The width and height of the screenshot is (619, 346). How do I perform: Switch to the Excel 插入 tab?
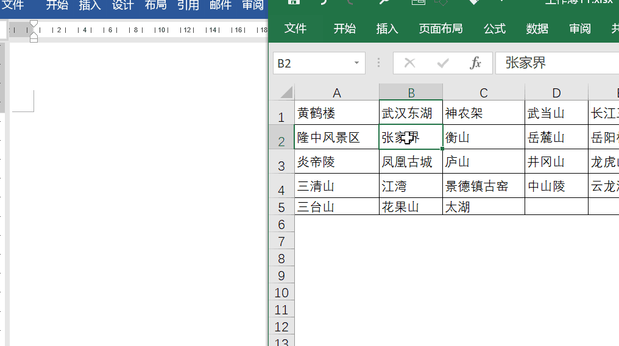pyautogui.click(x=387, y=29)
